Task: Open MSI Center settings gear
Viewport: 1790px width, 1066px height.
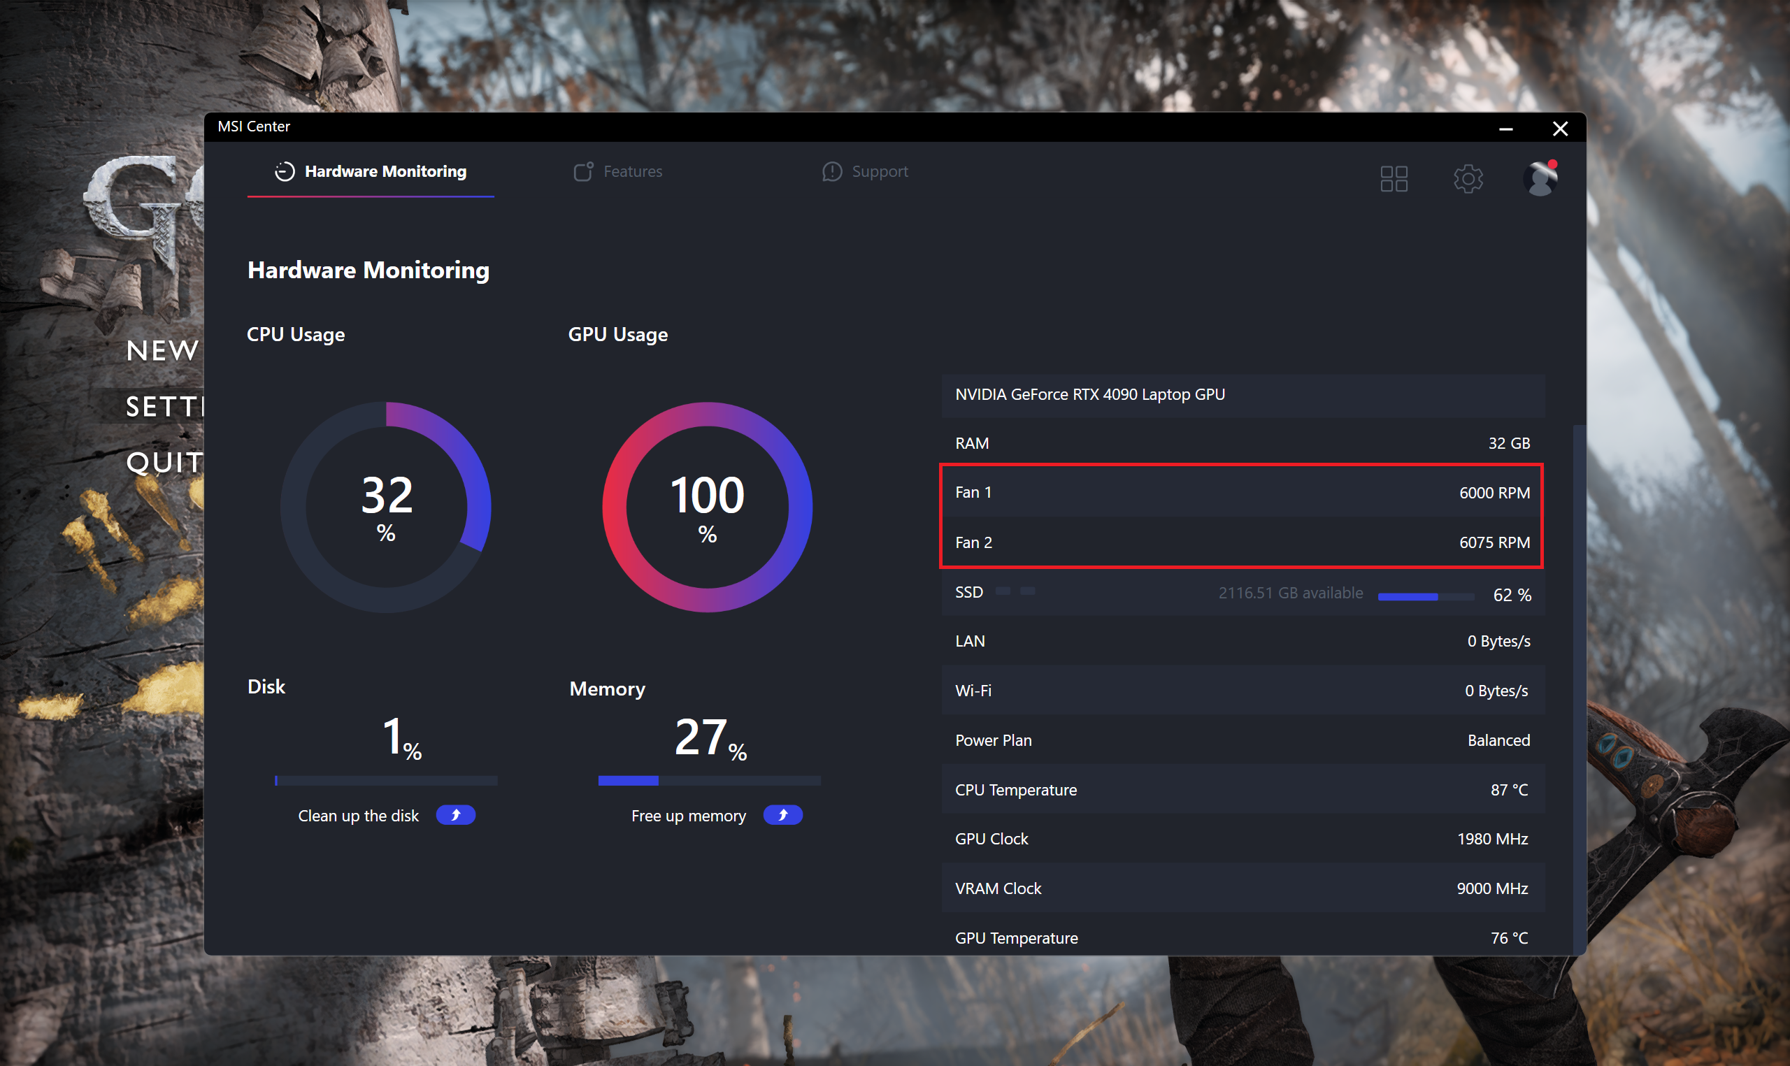Action: tap(1468, 178)
